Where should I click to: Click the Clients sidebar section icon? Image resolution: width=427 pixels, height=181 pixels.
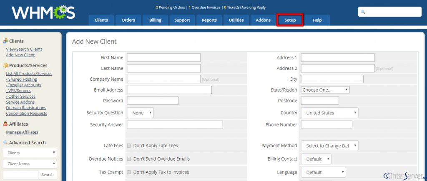pos(5,41)
